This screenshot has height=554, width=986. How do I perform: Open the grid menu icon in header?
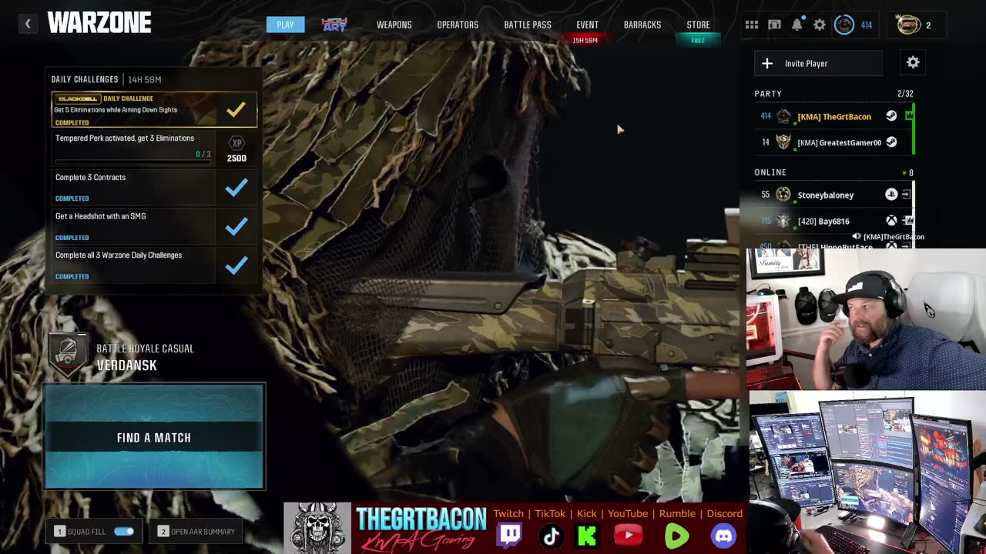[752, 25]
